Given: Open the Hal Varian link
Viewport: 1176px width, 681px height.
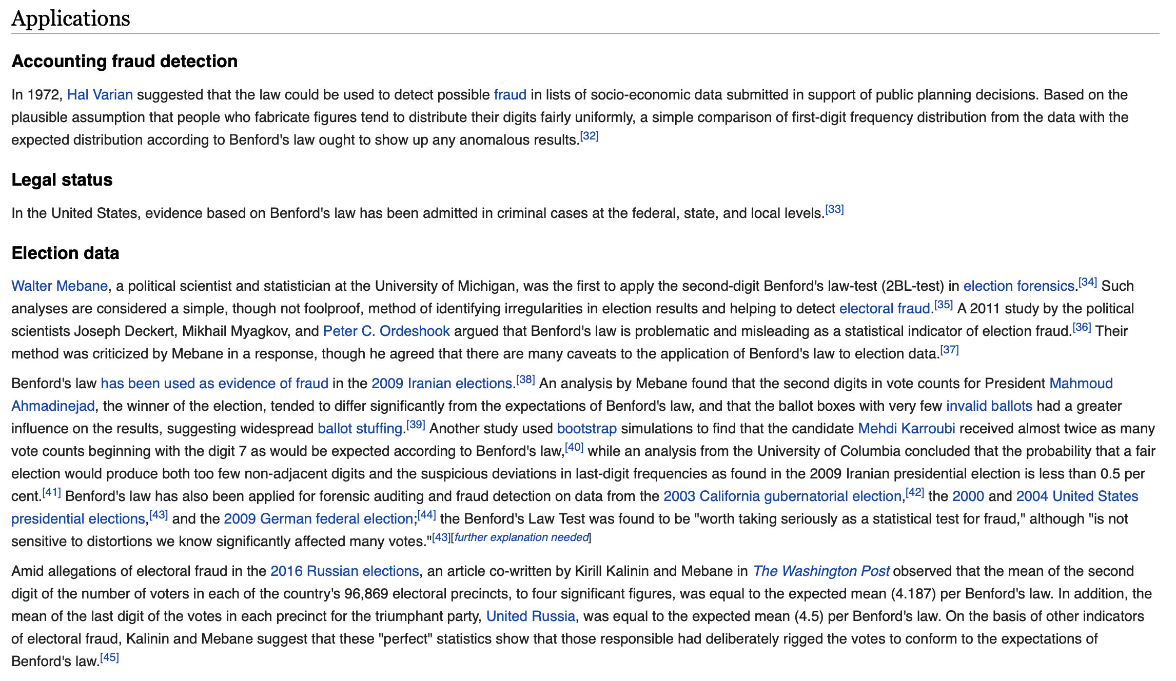Looking at the screenshot, I should (100, 95).
